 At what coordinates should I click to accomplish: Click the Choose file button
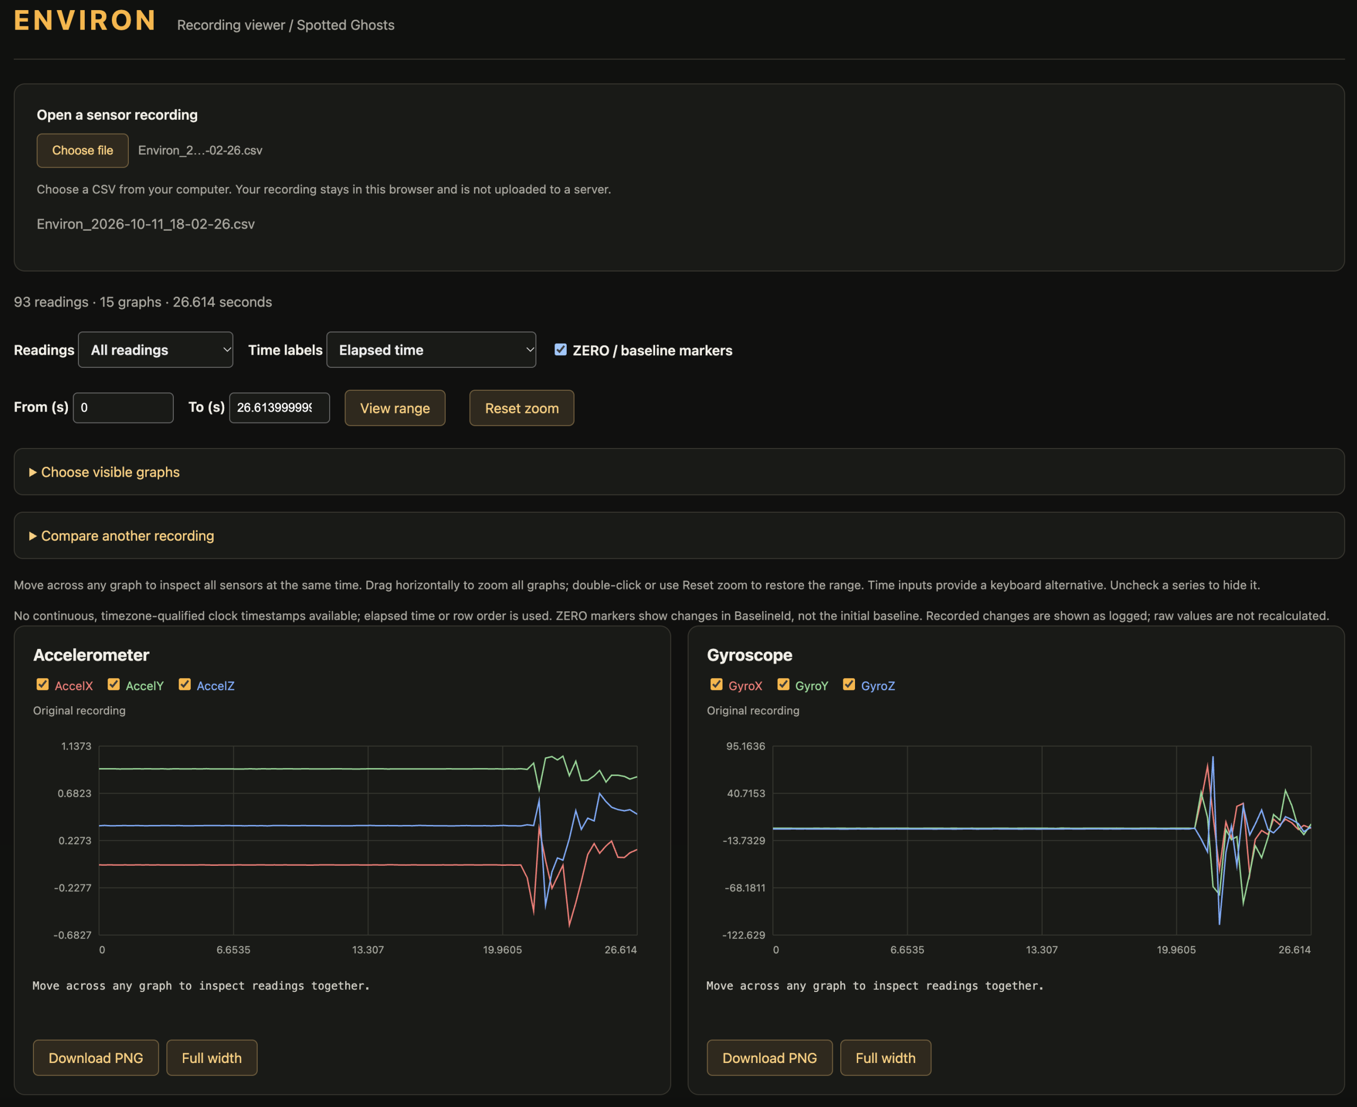pos(83,151)
